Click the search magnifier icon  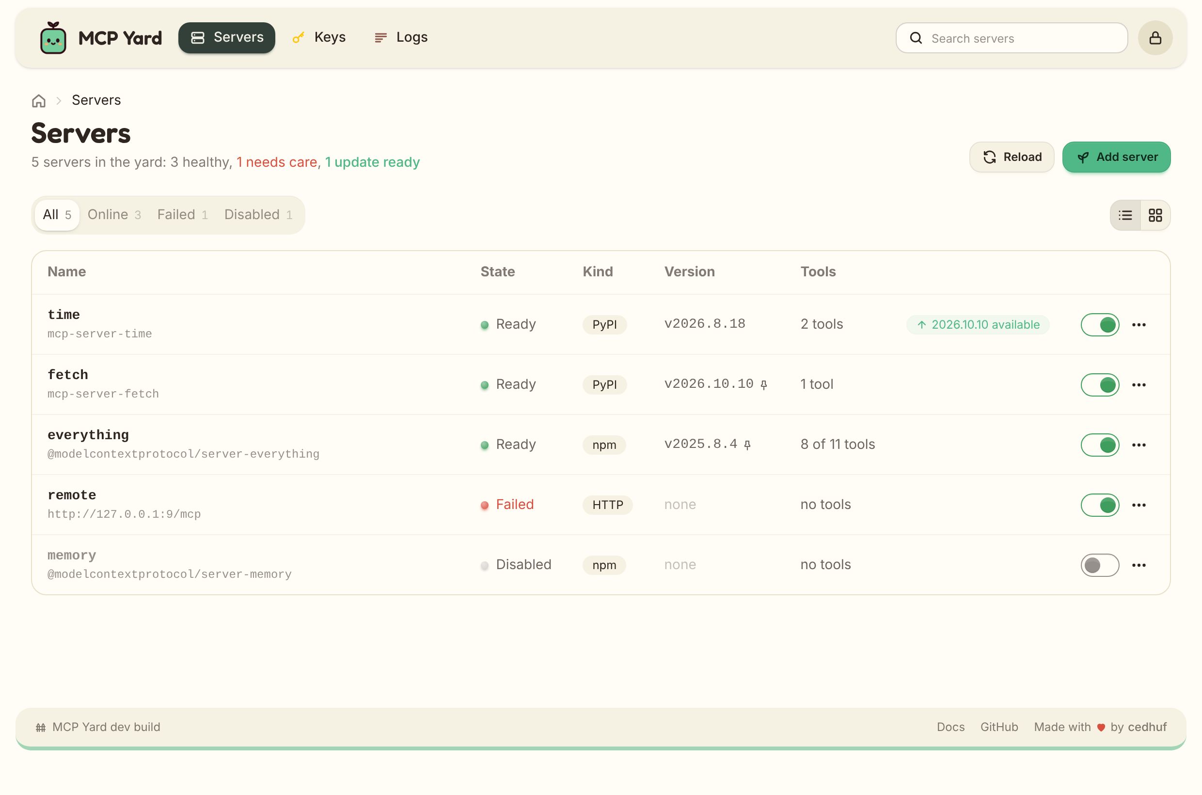pyautogui.click(x=916, y=38)
